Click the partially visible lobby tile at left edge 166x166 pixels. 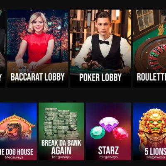(x=2, y=48)
